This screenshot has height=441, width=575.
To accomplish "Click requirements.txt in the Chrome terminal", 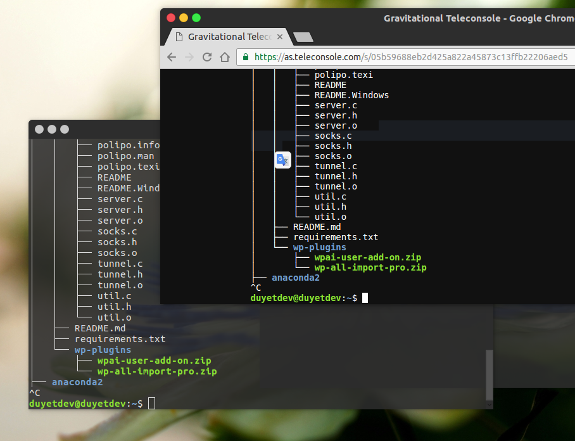I will 336,238.
